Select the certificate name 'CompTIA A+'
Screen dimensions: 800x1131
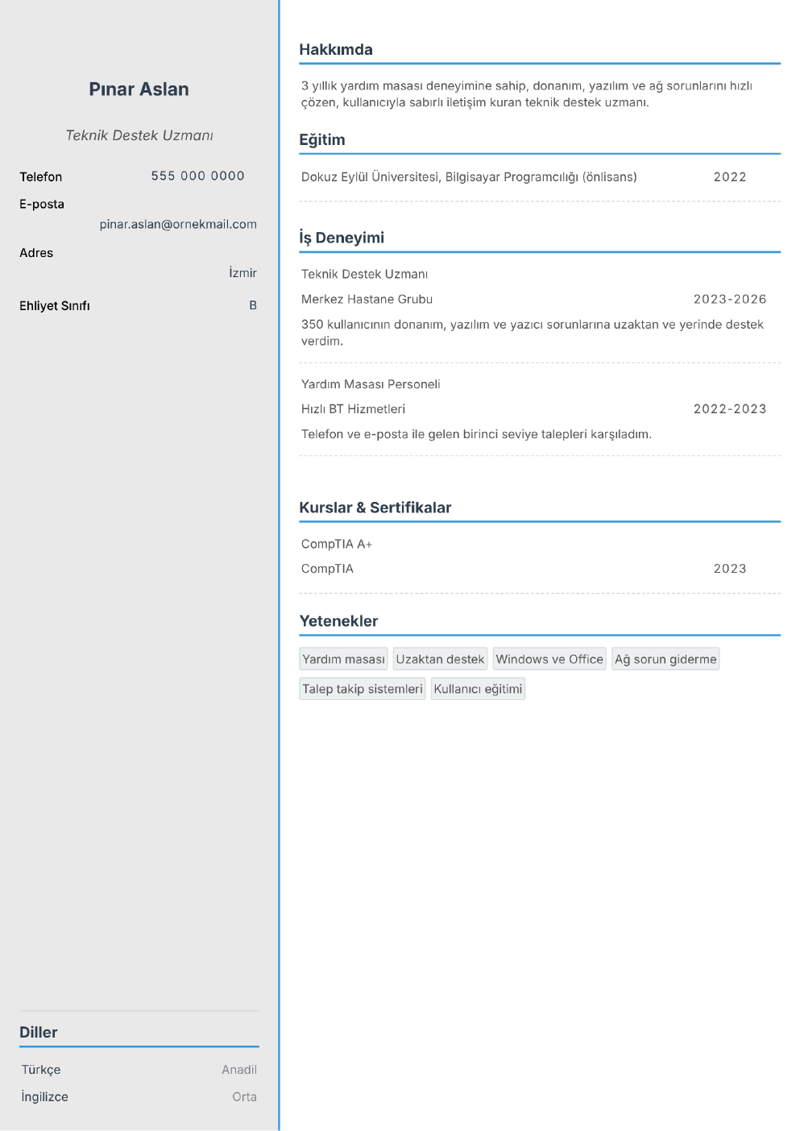(337, 544)
